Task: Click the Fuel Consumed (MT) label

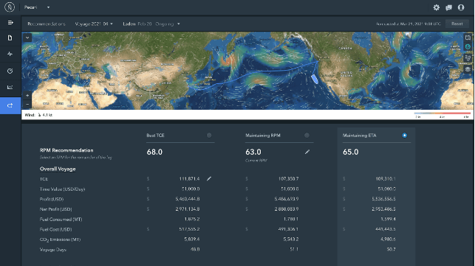Action: 61,220
